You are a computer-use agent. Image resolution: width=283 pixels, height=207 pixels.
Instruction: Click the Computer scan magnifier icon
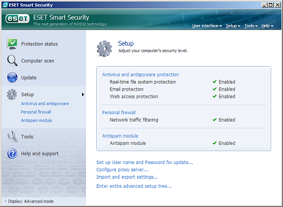(12, 61)
